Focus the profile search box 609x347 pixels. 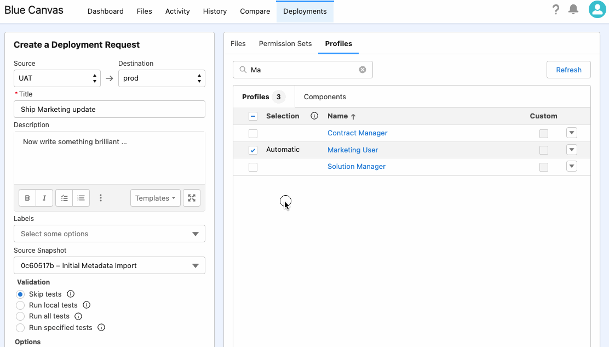point(303,70)
